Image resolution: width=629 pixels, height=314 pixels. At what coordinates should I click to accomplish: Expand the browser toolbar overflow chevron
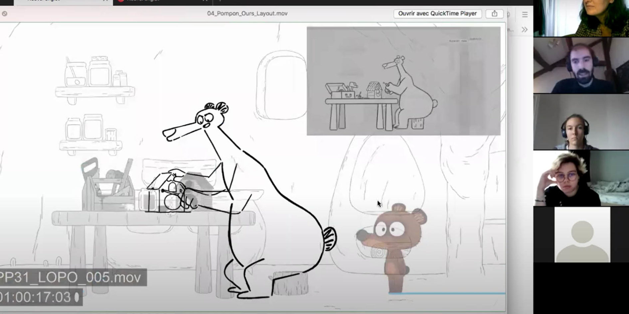524,30
